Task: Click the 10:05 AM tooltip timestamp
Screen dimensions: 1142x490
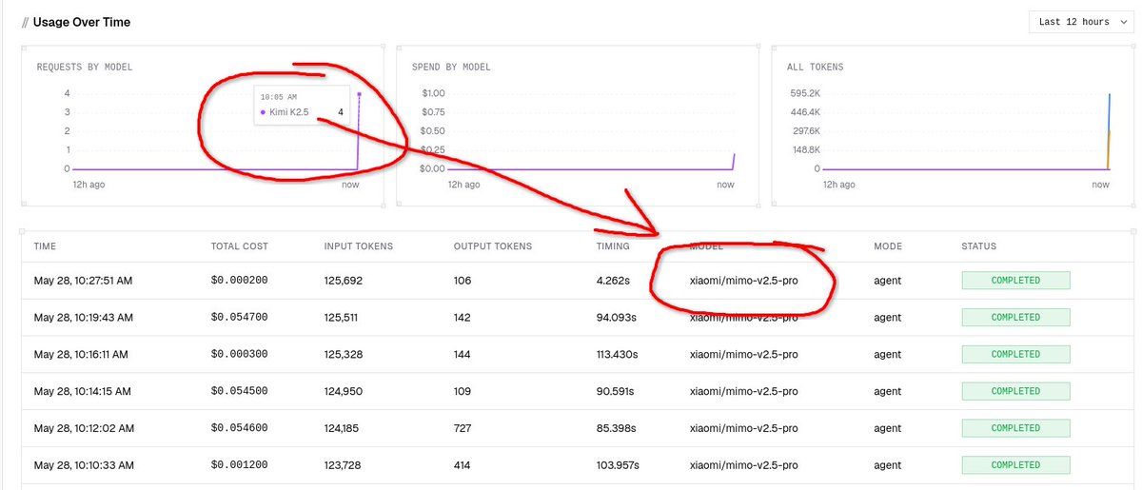Action: (278, 96)
